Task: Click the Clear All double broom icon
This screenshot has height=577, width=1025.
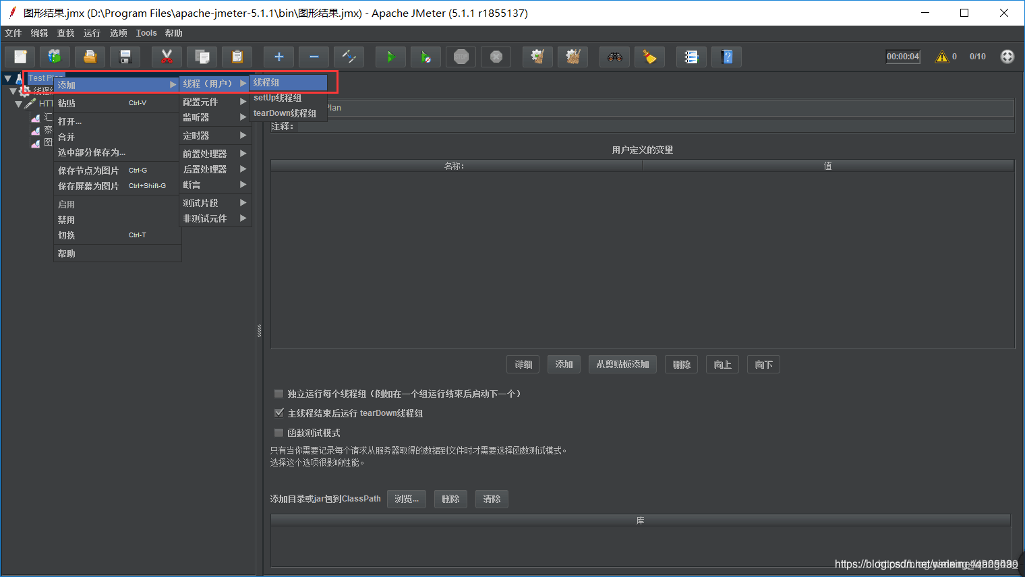Action: (573, 57)
